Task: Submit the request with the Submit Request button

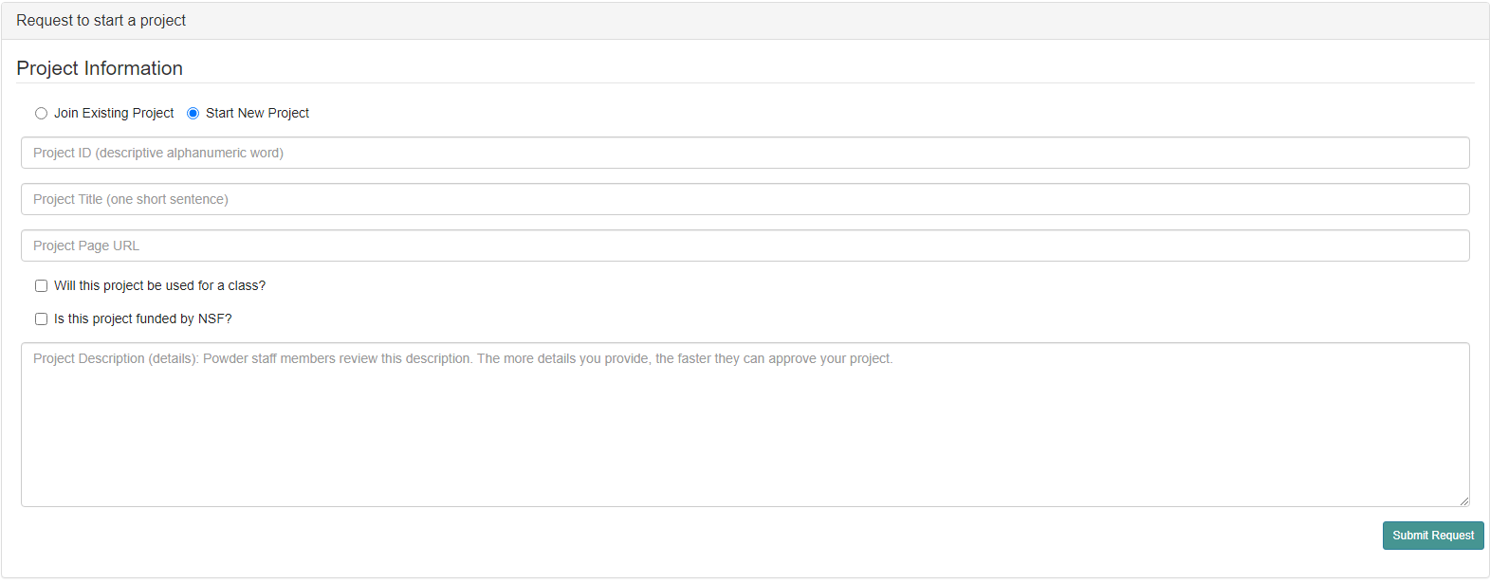Action: pos(1433,536)
